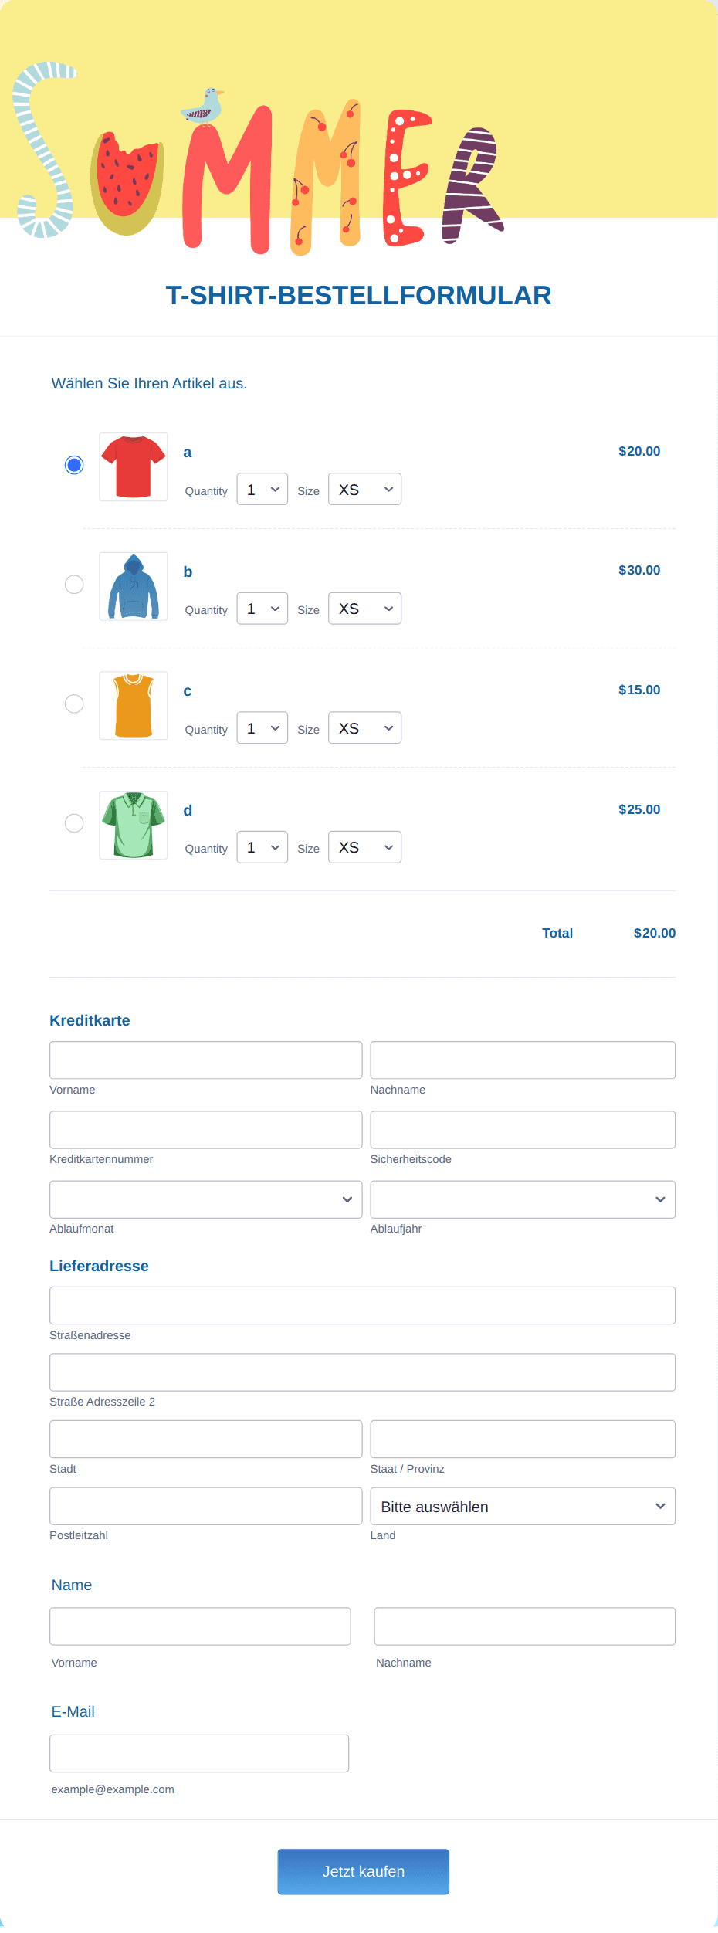
Task: Focus the Postleitzahl text field
Action: pos(205,1507)
